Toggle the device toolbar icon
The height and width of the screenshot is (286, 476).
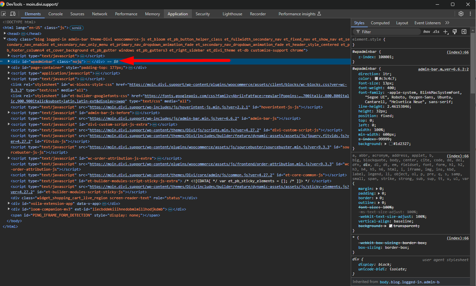pyautogui.click(x=13, y=14)
